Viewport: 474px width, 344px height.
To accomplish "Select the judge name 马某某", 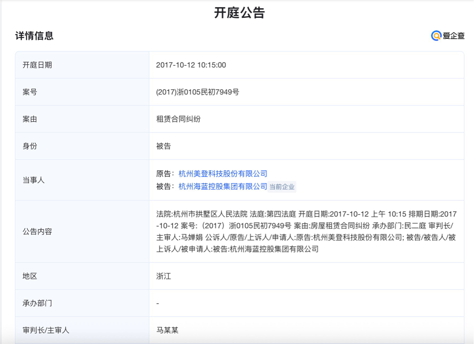I will tap(167, 330).
